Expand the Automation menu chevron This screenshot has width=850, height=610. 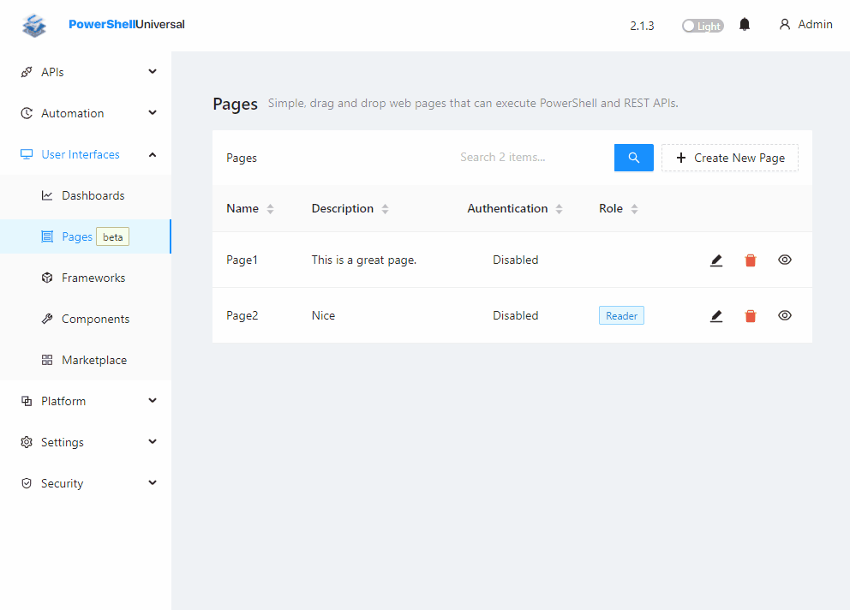[x=153, y=113]
